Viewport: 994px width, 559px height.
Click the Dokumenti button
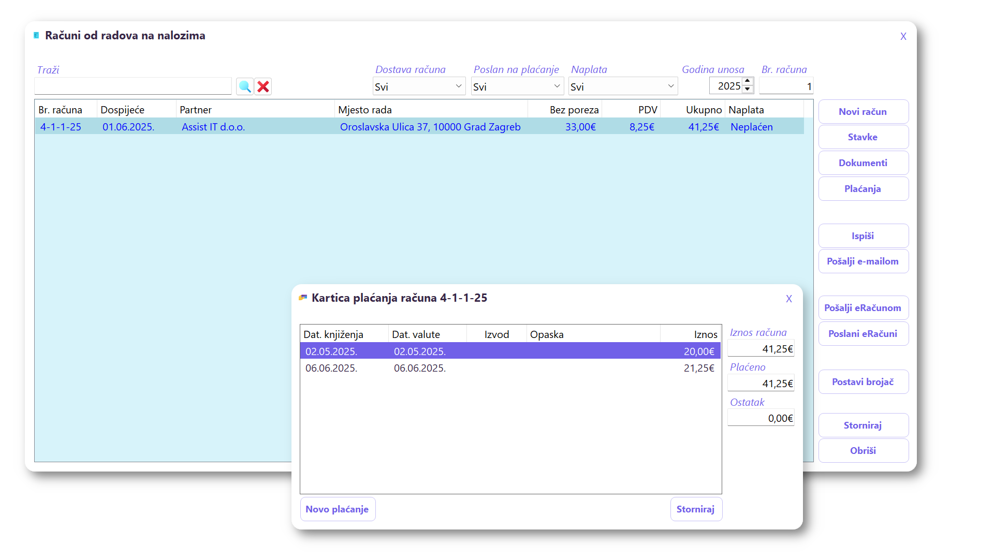click(x=863, y=163)
